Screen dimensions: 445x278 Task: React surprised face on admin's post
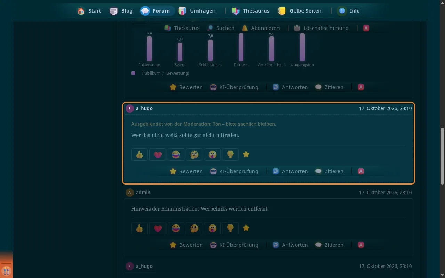212,228
